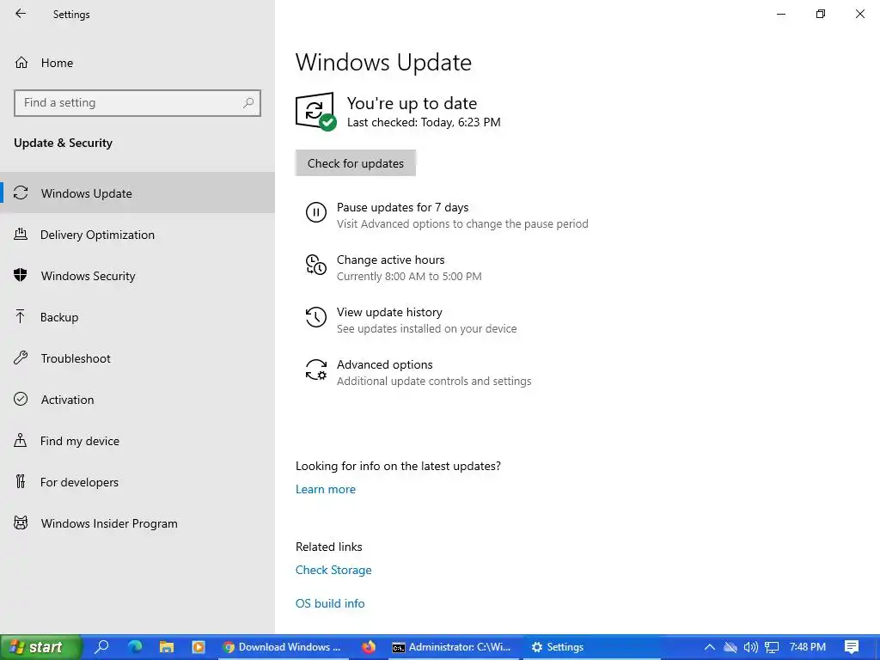Screen dimensions: 880x660
Task: Click the Windows Insider Program cat icon
Action: tap(21, 523)
